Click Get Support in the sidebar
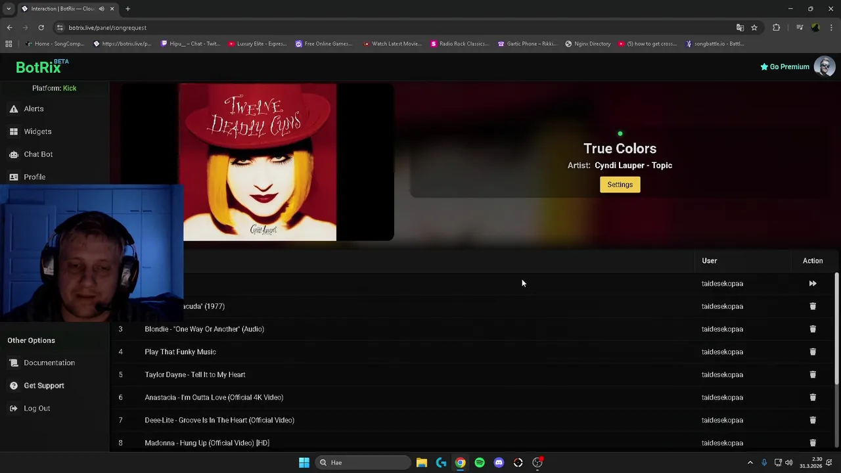The width and height of the screenshot is (841, 473). tap(44, 386)
